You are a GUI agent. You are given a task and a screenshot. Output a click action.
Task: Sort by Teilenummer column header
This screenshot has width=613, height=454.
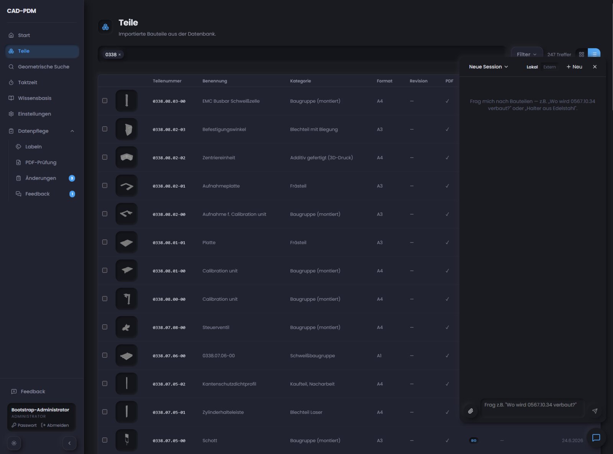tap(167, 81)
